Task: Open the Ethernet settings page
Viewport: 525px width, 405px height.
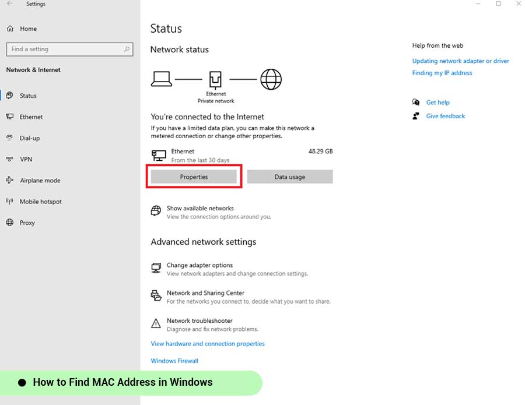Action: pos(31,117)
